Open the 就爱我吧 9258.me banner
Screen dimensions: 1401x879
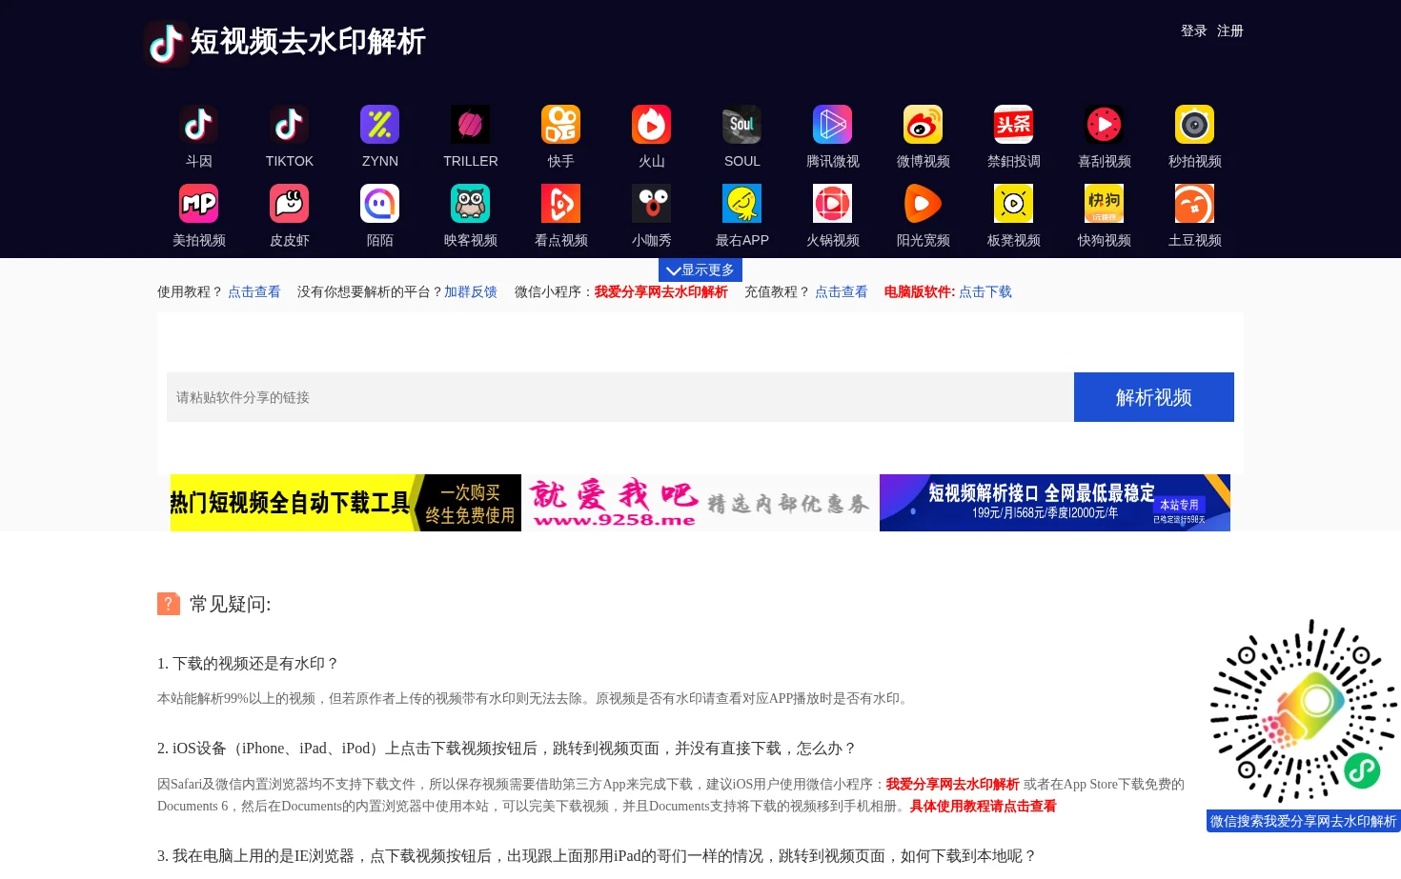point(700,503)
